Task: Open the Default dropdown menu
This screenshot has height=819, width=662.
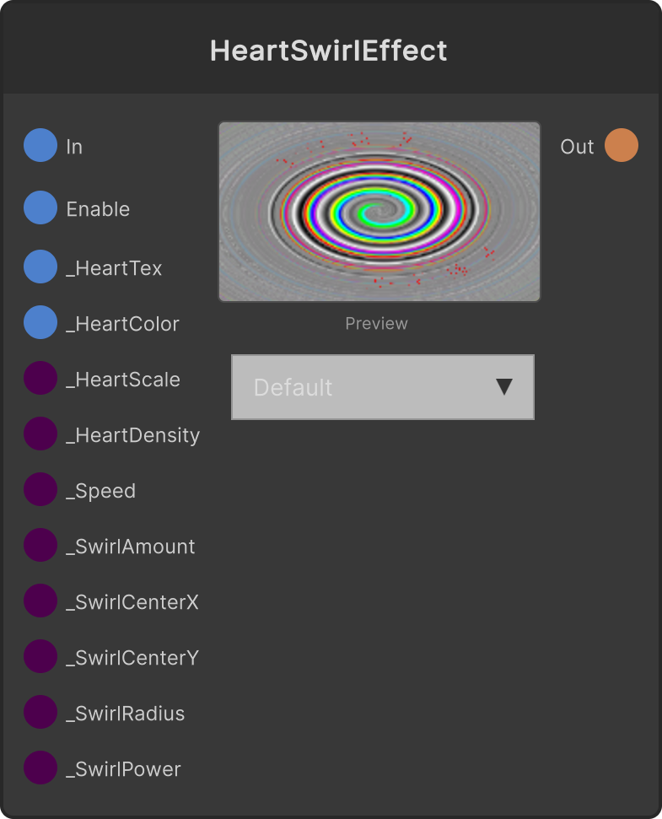Action: tap(383, 387)
